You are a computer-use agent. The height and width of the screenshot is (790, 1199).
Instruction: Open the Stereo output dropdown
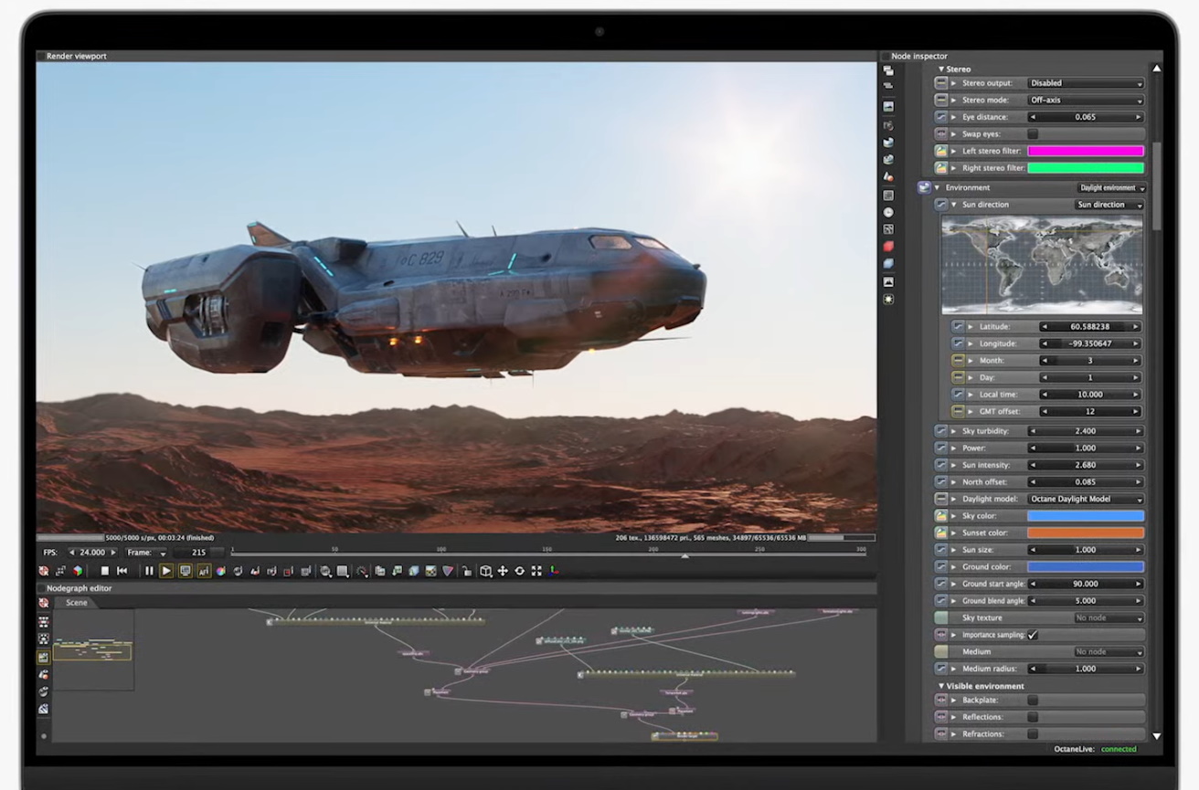[x=1086, y=83]
